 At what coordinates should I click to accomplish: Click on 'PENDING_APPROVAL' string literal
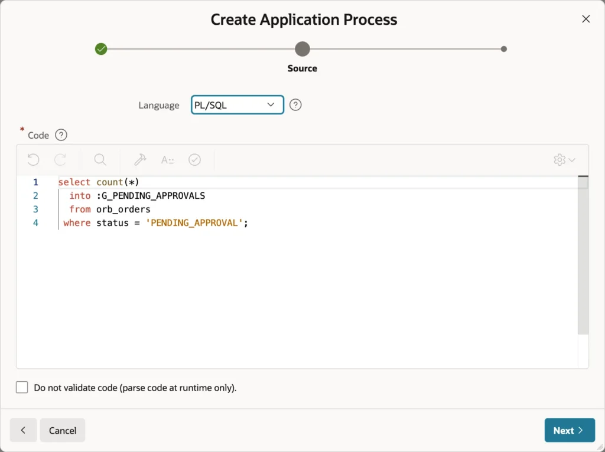(x=194, y=222)
